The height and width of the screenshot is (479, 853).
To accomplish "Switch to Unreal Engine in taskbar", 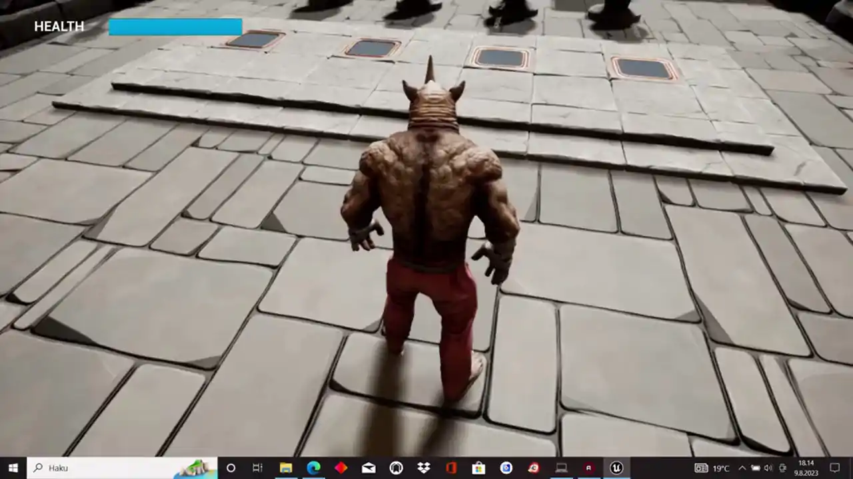I will [616, 468].
